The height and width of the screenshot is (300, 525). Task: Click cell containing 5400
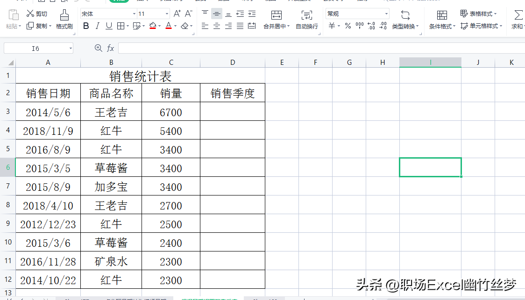(171, 131)
